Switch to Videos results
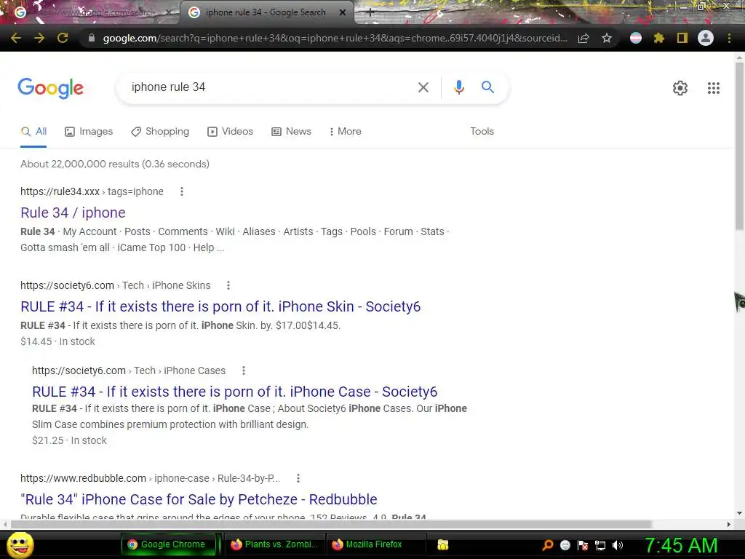Image resolution: width=745 pixels, height=559 pixels. pos(231,132)
